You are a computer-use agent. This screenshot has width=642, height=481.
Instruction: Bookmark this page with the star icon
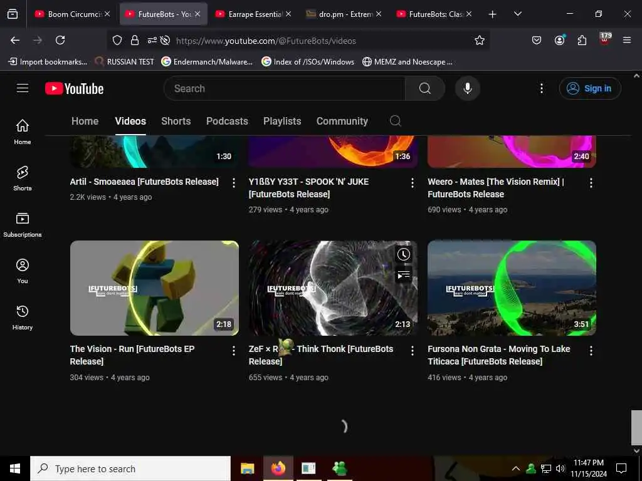pos(480,40)
